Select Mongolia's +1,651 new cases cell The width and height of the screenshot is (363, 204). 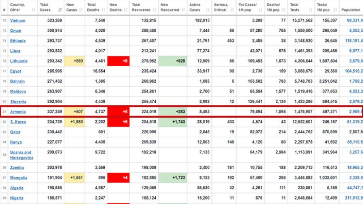75,178
